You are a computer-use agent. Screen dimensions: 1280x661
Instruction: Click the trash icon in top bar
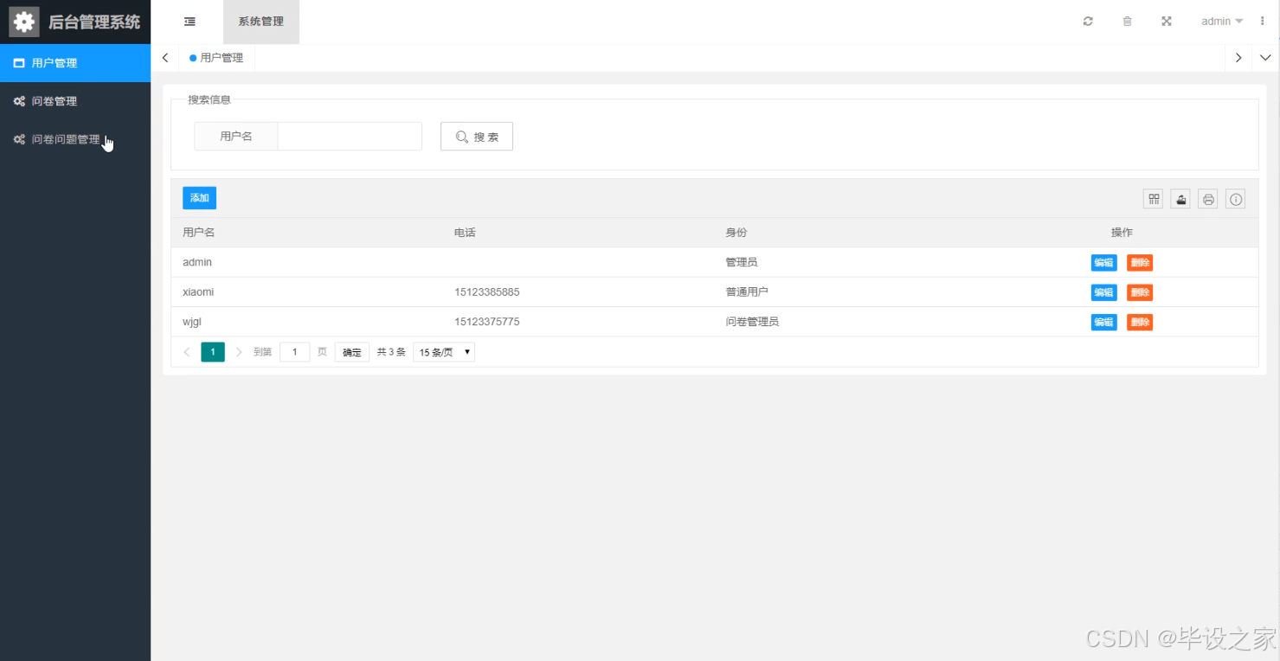point(1127,22)
